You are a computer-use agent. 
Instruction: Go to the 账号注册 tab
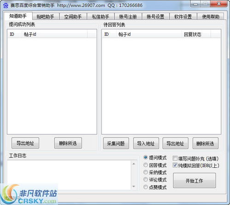[x=128, y=17]
